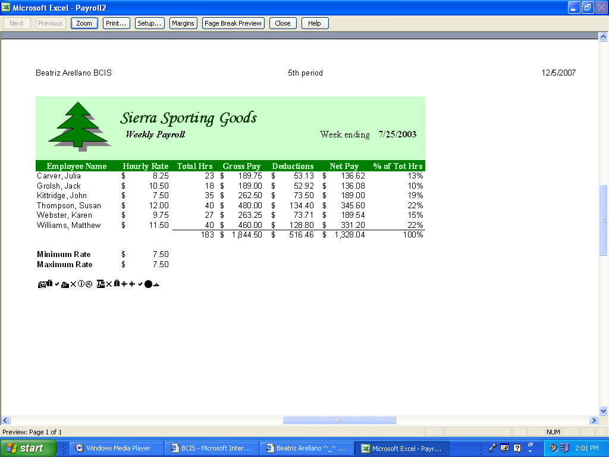The width and height of the screenshot is (609, 457).
Task: Click the total net pay 1,328.04
Action: 350,234
